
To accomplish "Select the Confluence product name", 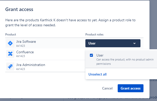I will (25, 52).
